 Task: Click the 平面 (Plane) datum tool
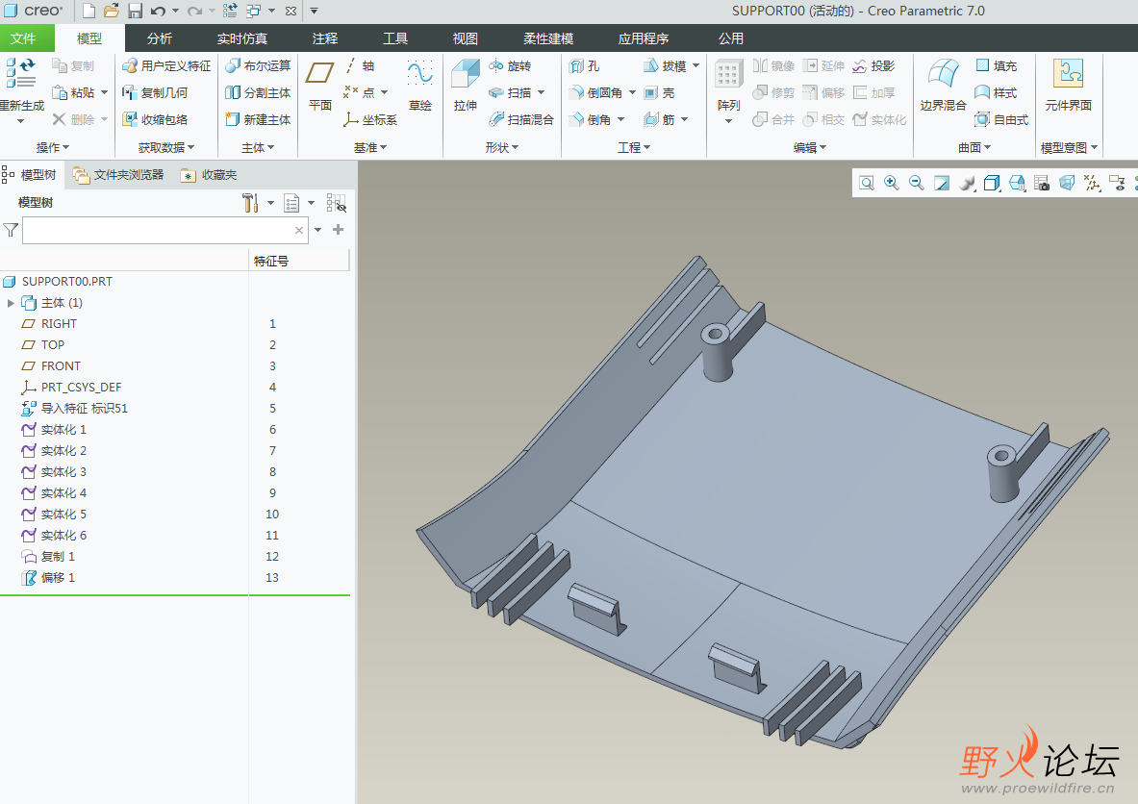tap(320, 85)
